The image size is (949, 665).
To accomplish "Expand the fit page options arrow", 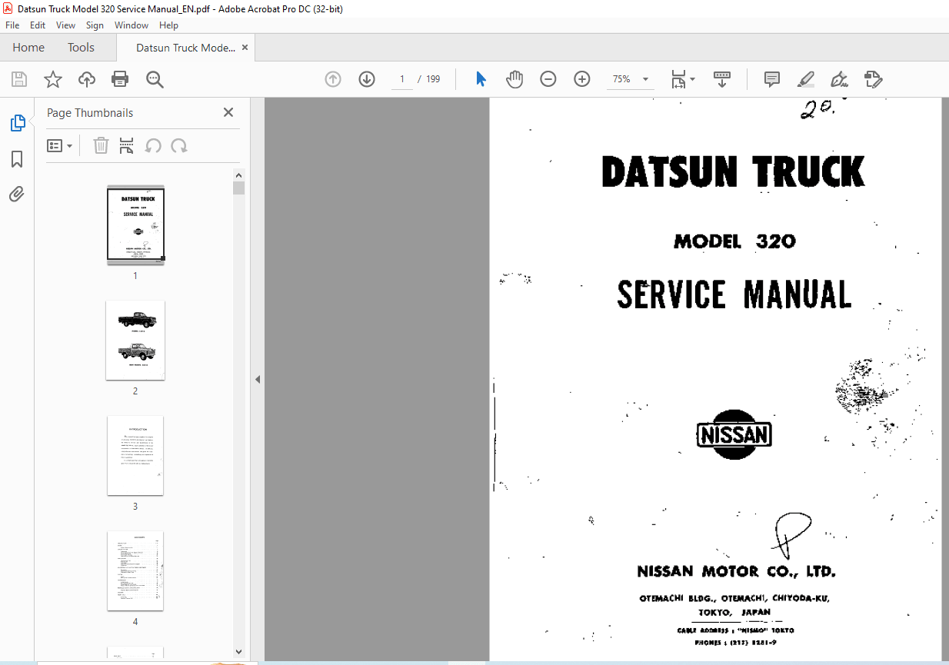I will click(692, 79).
